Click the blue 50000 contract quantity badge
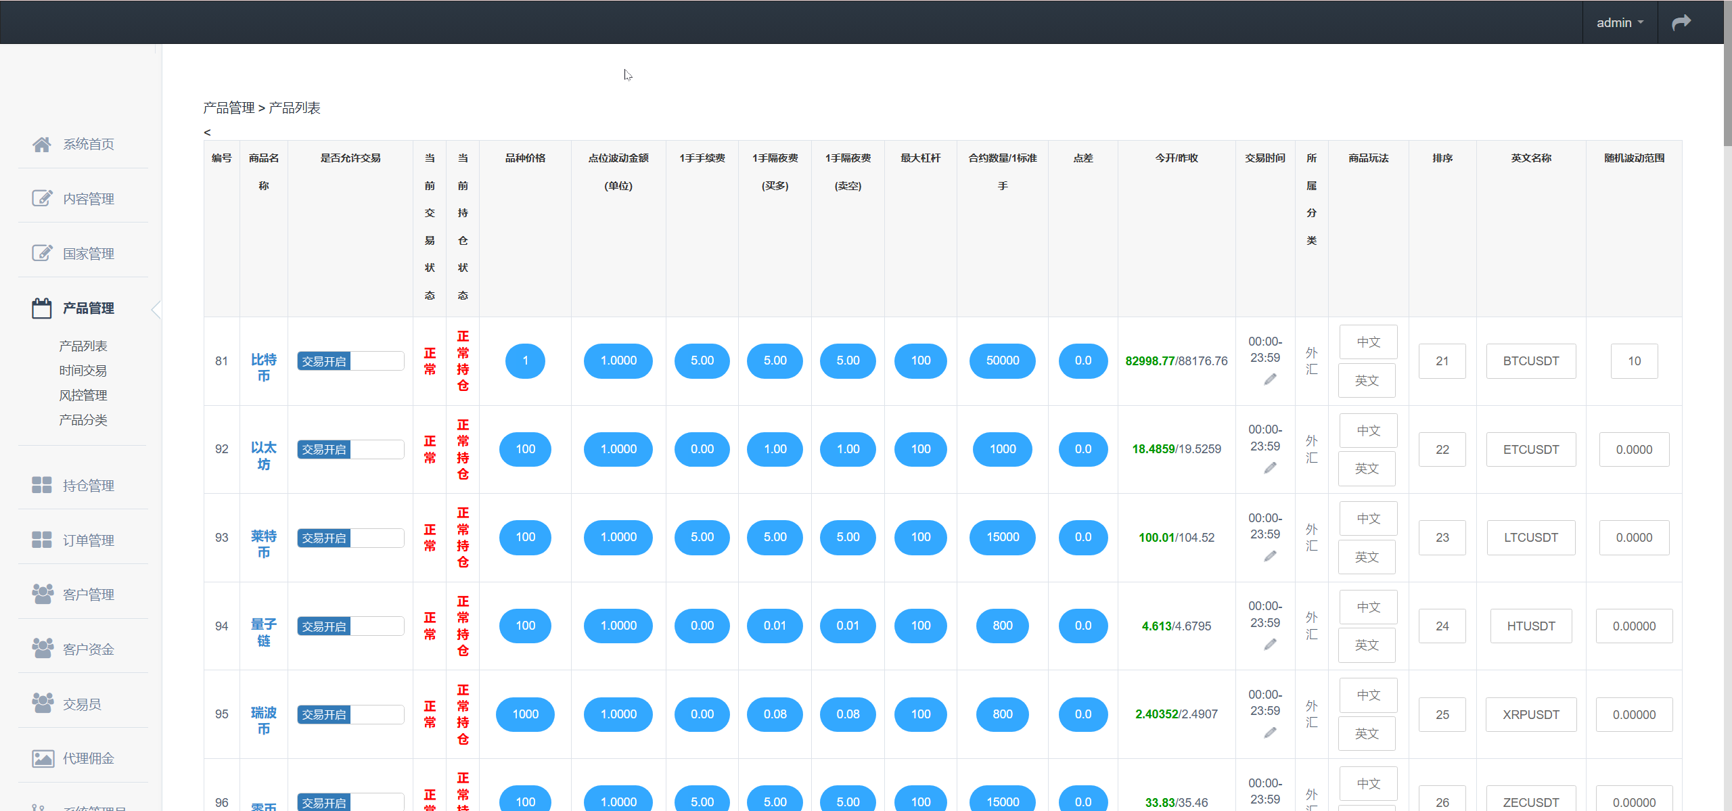The image size is (1732, 811). coord(1002,361)
